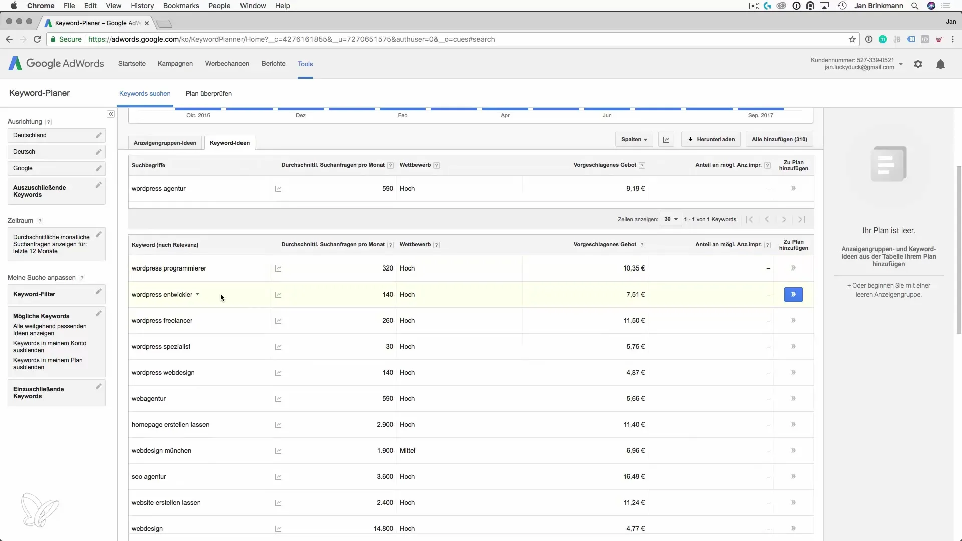Open notifications bell icon

point(940,64)
